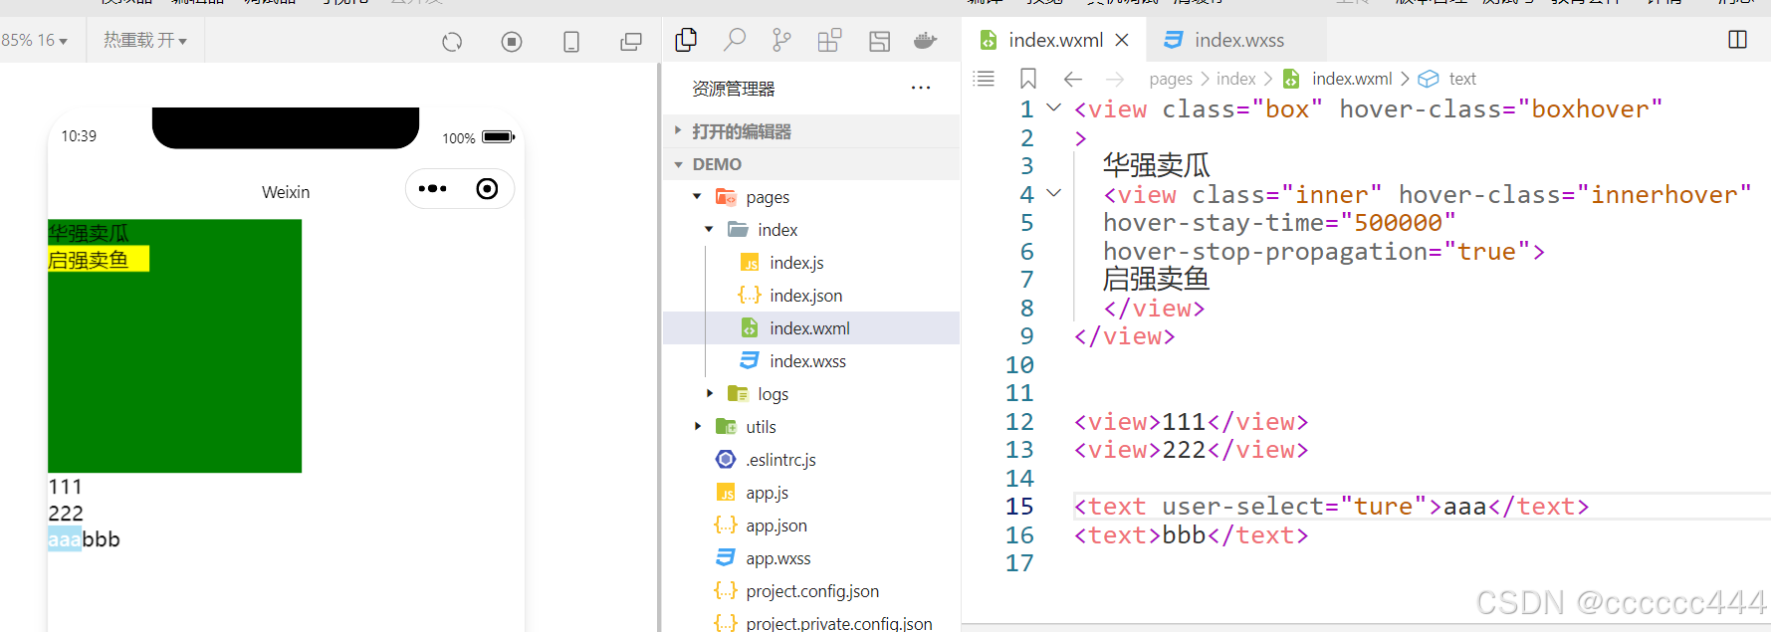Screen dimensions: 1771x632
Task: Click the index breadcrumb
Action: click(x=1236, y=79)
